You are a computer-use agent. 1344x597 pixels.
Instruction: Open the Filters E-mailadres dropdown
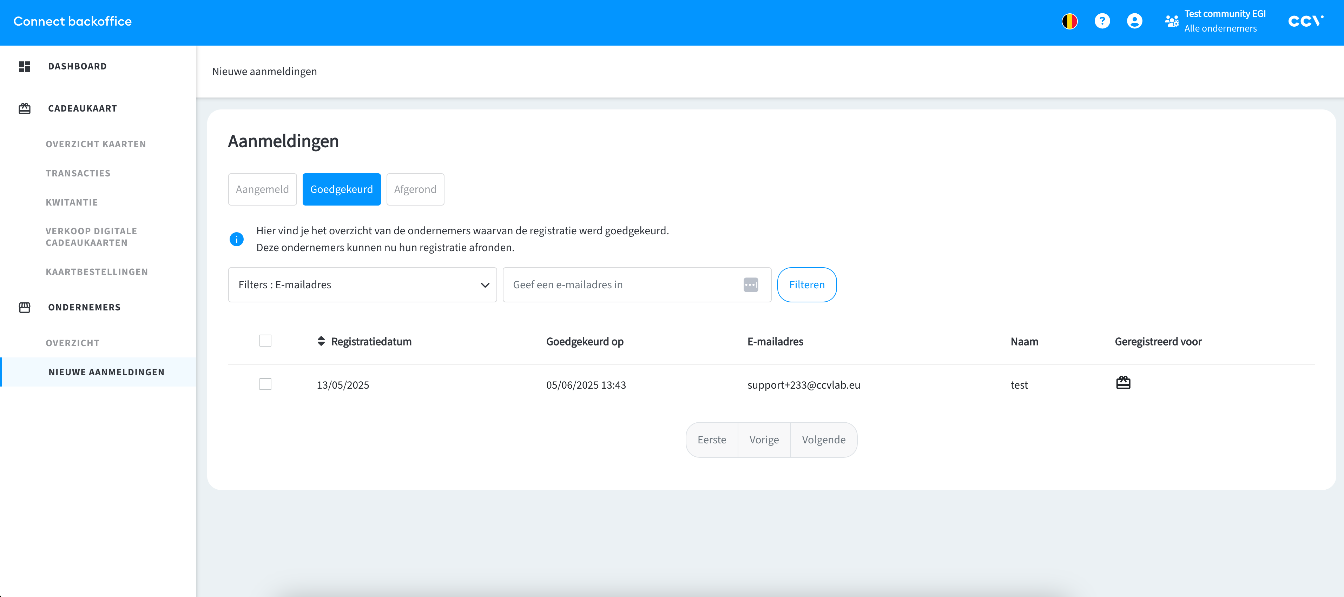click(x=362, y=285)
